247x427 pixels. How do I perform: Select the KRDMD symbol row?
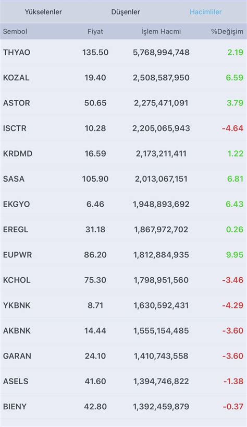123,153
